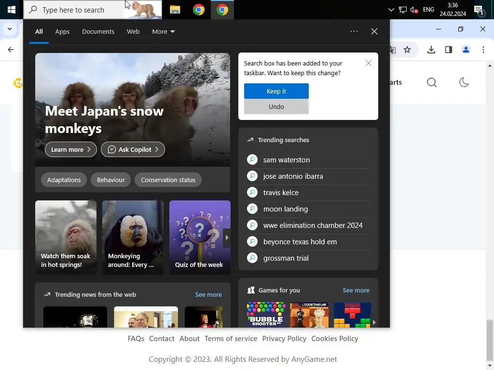Open Chrome downloads icon
Viewport: 494px width, 370px height.
(431, 50)
